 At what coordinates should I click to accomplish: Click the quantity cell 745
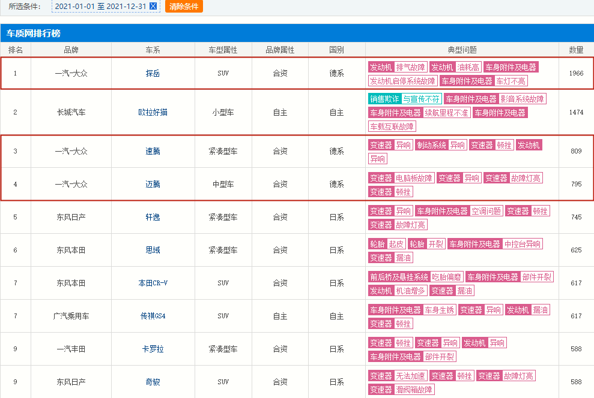(576, 217)
